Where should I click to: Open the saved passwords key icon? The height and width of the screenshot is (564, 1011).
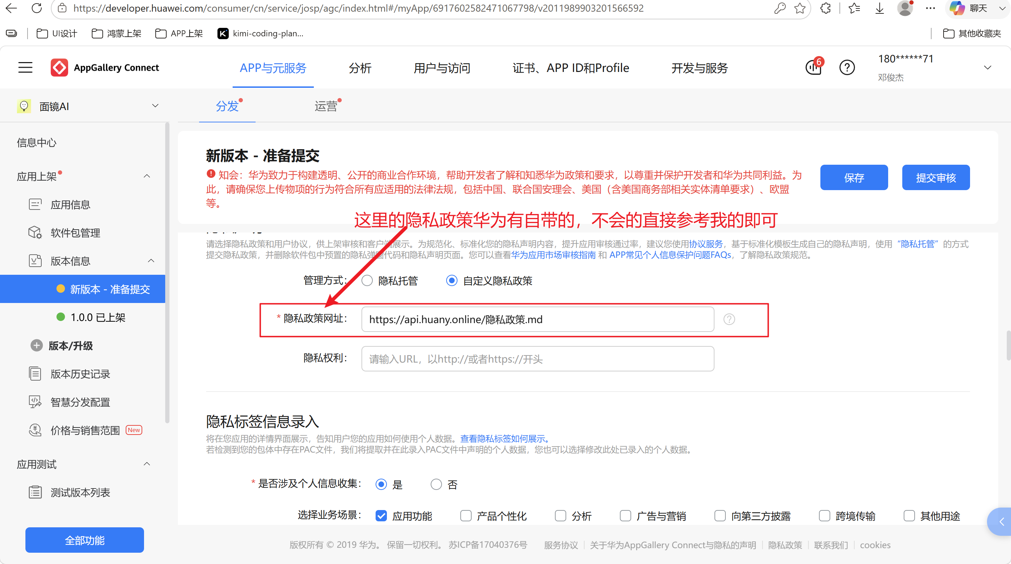pos(779,8)
